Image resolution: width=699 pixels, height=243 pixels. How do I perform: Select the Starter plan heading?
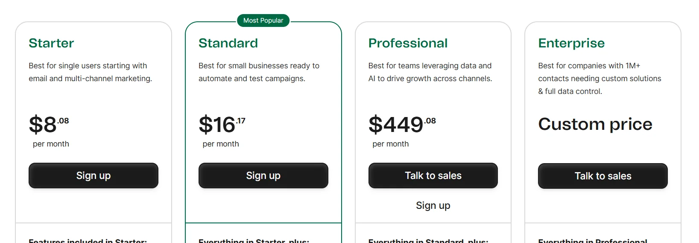click(51, 43)
